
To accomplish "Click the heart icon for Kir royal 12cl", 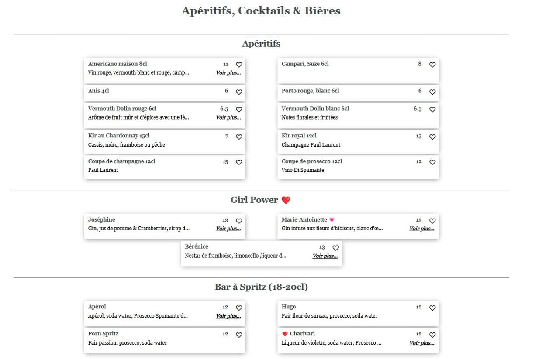I will (432, 137).
